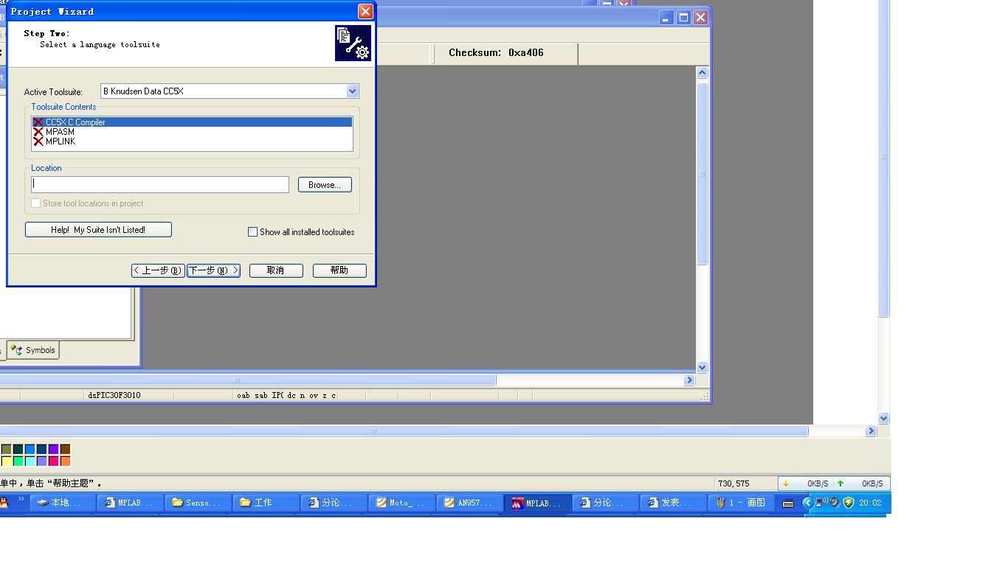Click green shield tray icon
Viewport: 1008px width, 566px height.
coord(849,503)
